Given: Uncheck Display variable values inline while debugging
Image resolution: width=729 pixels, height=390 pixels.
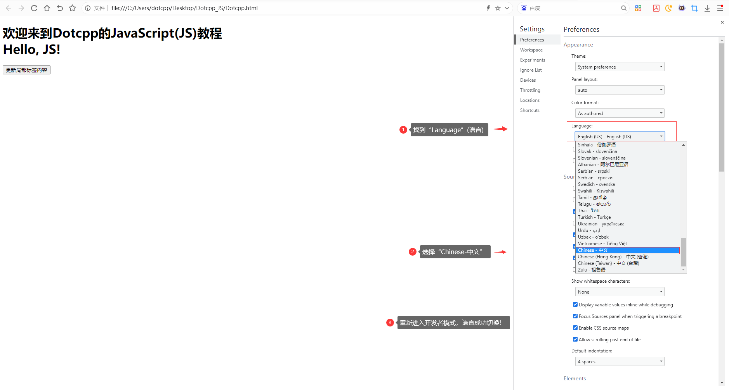Looking at the screenshot, I should pyautogui.click(x=575, y=305).
